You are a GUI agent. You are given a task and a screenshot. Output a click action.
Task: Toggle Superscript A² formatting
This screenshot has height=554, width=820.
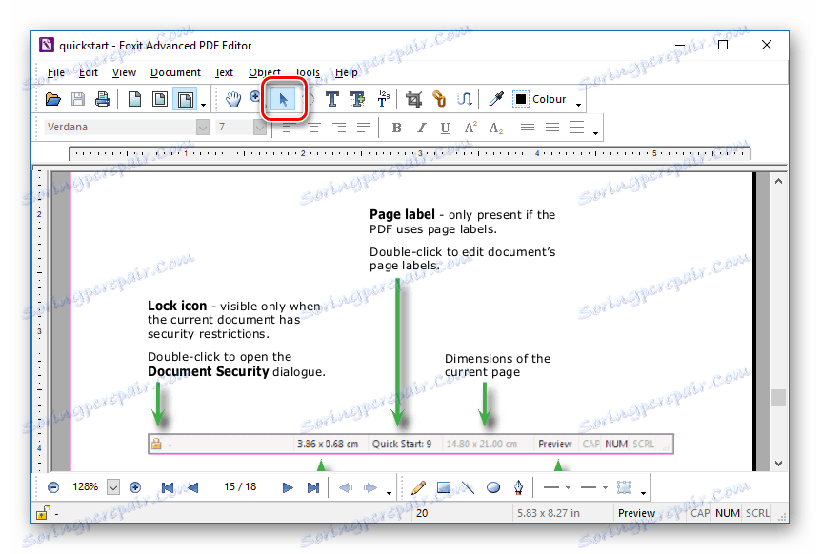pos(470,127)
